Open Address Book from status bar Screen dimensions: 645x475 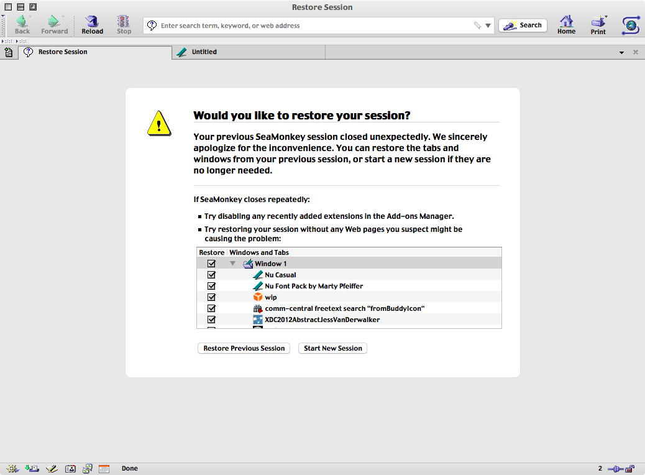coord(70,469)
